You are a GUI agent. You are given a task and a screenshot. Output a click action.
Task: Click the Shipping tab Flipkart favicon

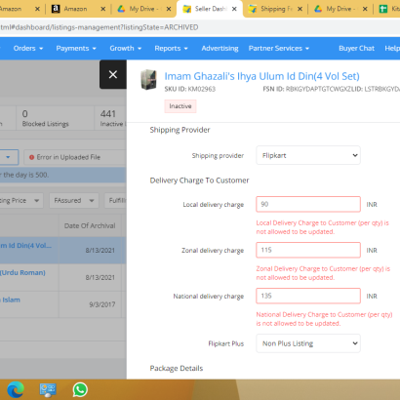(x=253, y=9)
